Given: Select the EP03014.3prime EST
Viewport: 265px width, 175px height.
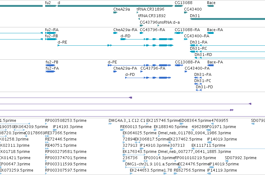Looking at the screenshot, I should [x=146, y=161].
